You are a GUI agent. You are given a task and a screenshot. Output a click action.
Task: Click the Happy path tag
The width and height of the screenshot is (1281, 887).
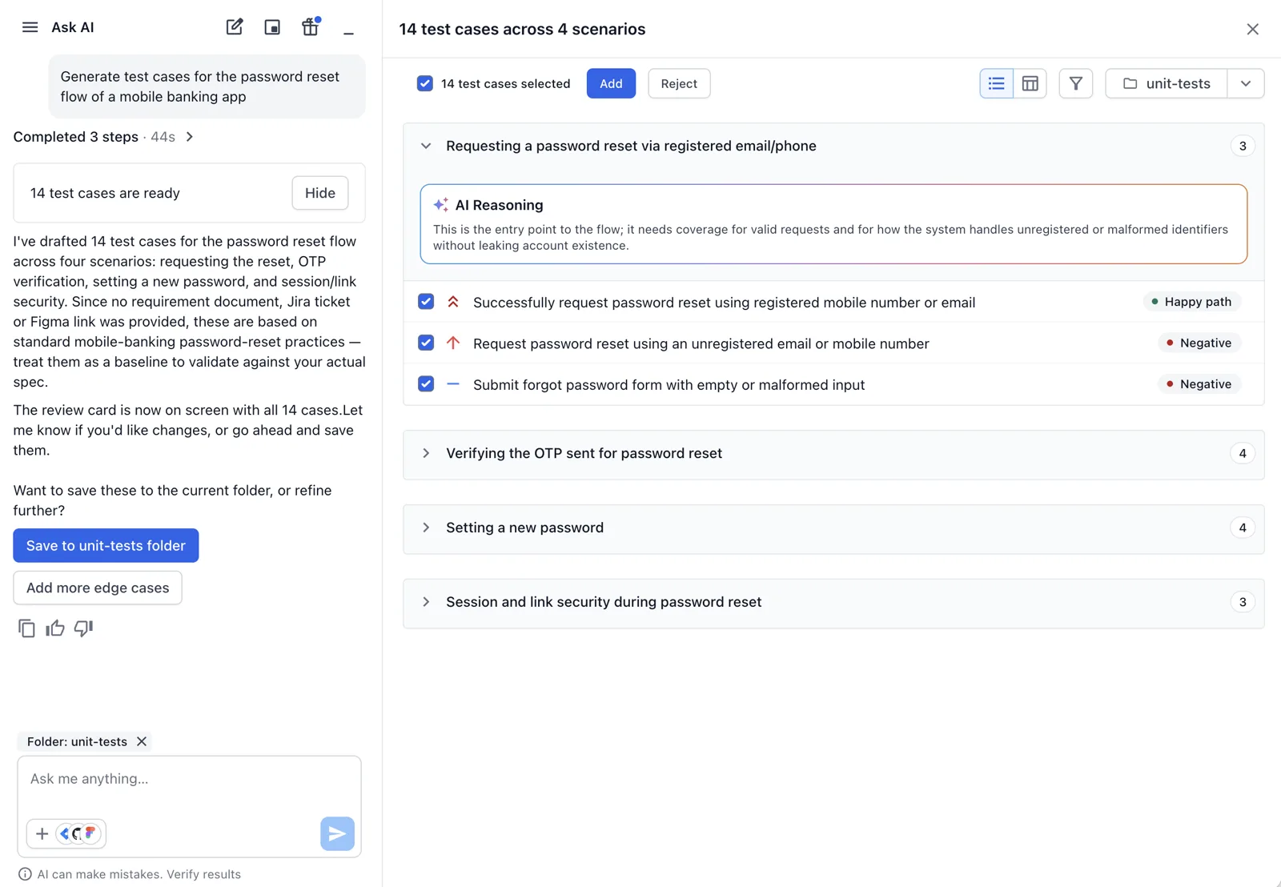point(1191,302)
